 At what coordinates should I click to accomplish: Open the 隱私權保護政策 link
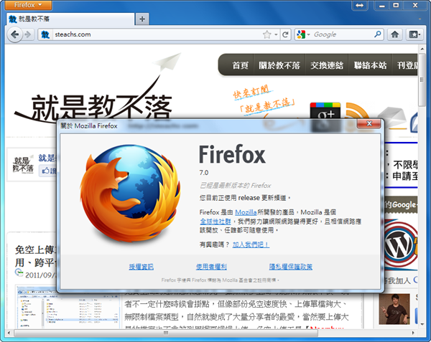point(290,267)
